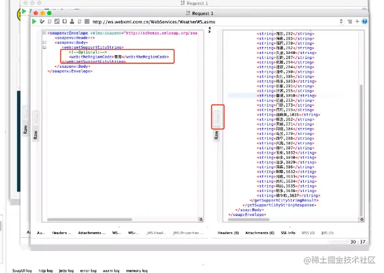Click the closing getSupportCityStringResult tag
This screenshot has height=273, width=384.
[x=284, y=200]
